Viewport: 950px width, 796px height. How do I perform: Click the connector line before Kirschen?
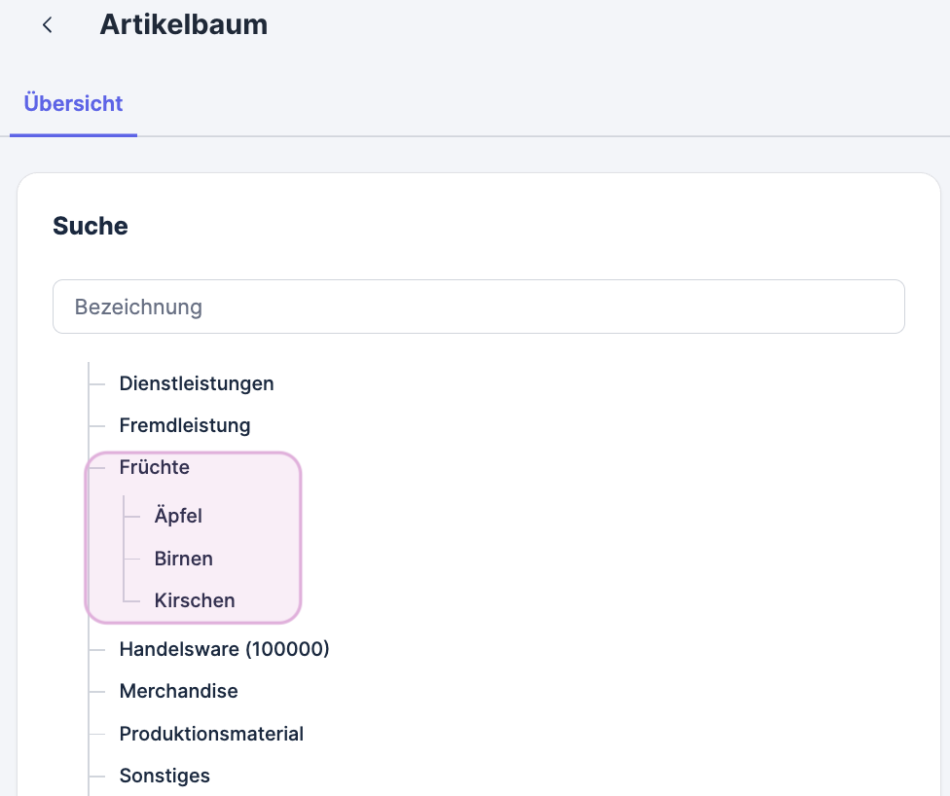pyautogui.click(x=131, y=600)
